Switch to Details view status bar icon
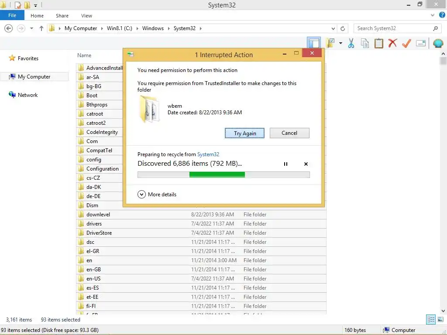447x335 pixels. pyautogui.click(x=431, y=319)
